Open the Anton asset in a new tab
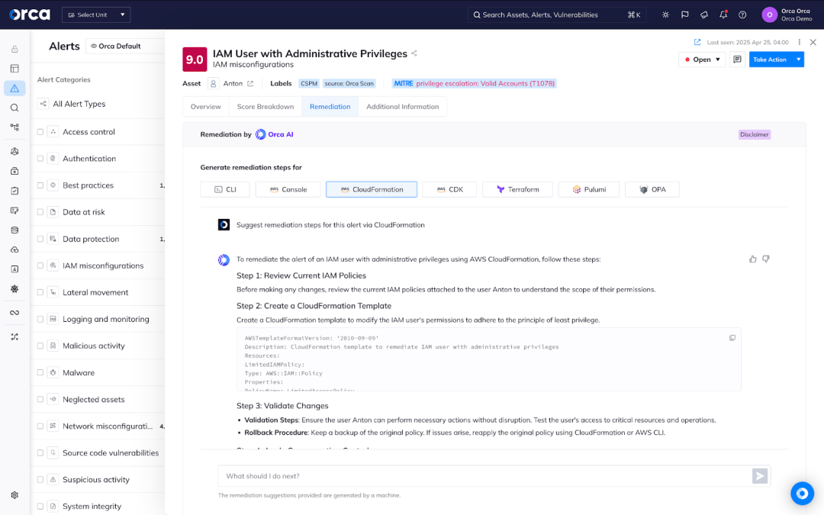824x515 pixels. tap(250, 84)
